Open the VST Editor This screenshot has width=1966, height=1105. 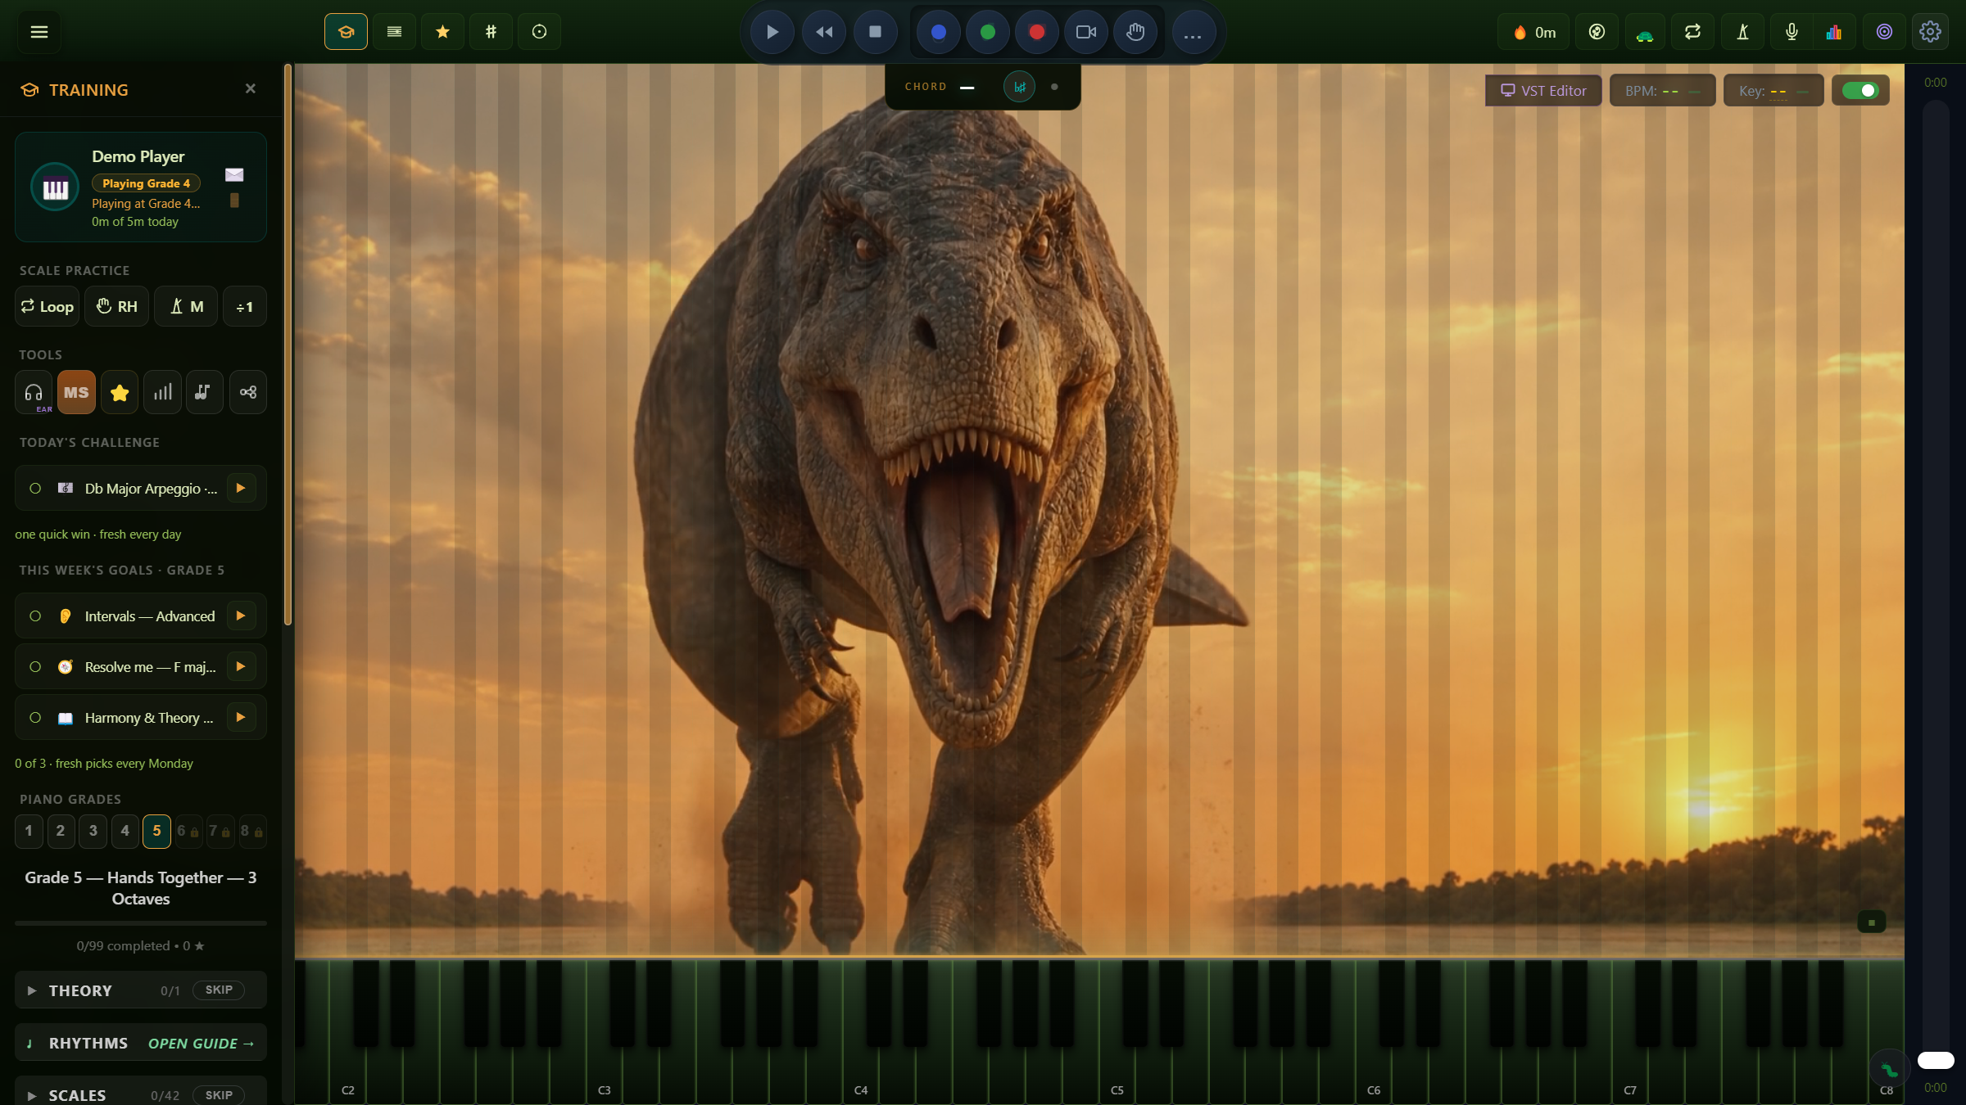pos(1543,90)
